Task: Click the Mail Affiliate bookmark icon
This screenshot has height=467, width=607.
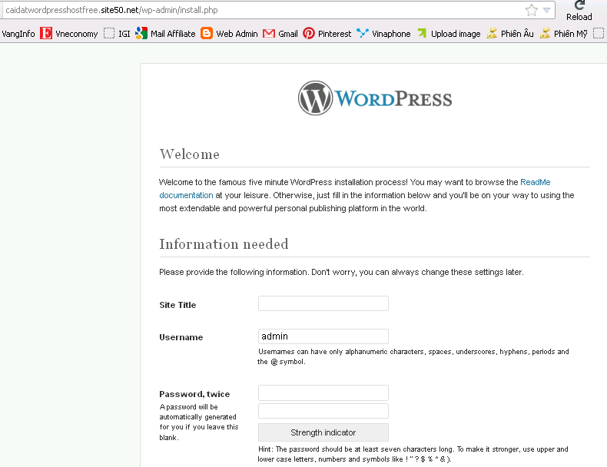Action: click(141, 33)
